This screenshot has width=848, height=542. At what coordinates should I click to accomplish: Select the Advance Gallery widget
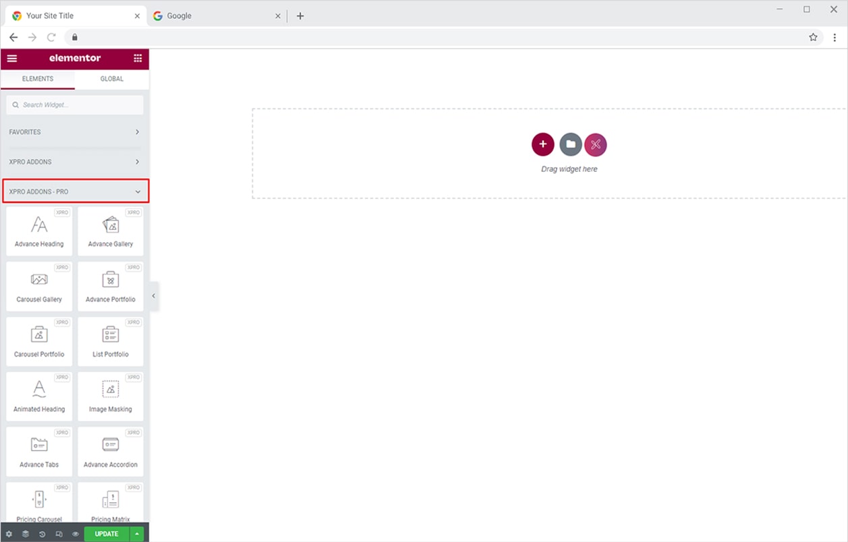pyautogui.click(x=111, y=231)
